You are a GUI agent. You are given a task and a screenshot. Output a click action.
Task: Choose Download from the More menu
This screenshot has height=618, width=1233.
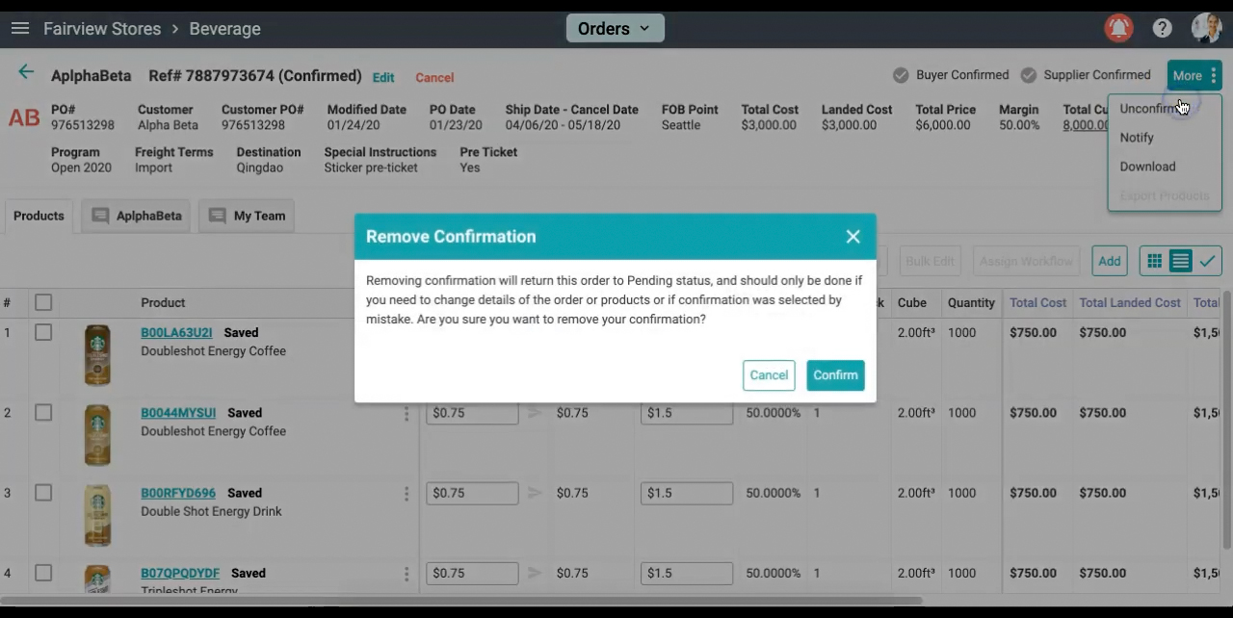coord(1147,167)
